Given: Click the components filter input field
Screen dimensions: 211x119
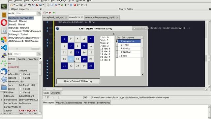Looking at the screenshot, I should [x=26, y=13].
